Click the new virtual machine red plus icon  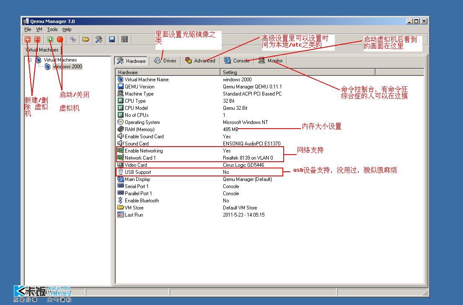pos(28,39)
